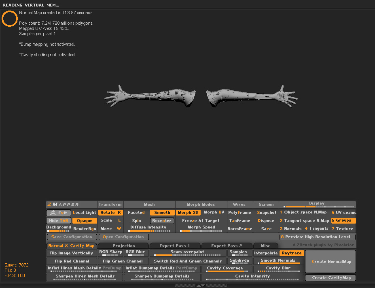
Task: Apply RGB Sharp to the map
Action: [x=110, y=252]
